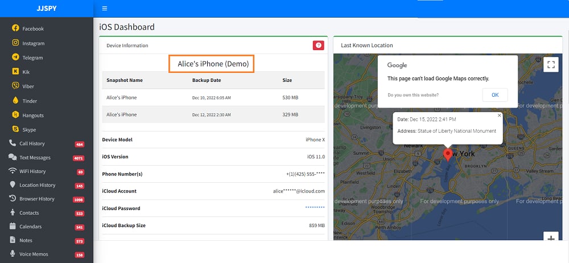Click the 530 MB size cell
The image size is (569, 263).
tap(290, 98)
